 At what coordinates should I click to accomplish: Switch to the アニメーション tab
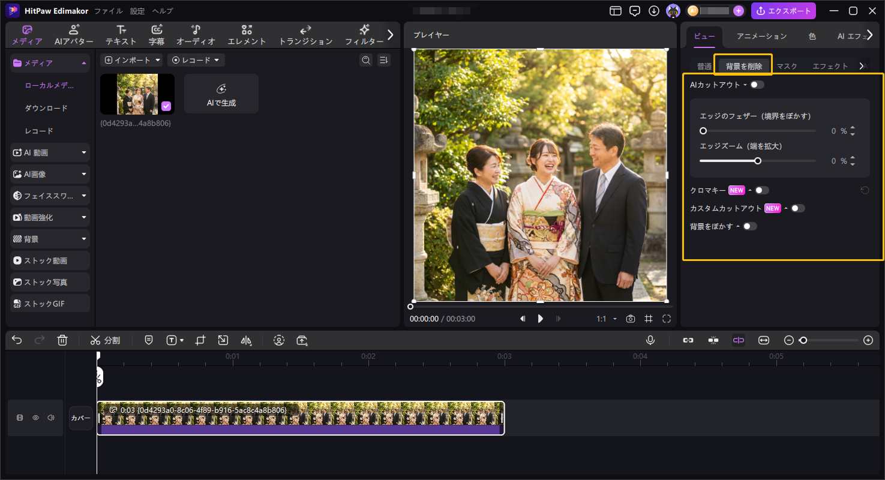click(x=761, y=36)
